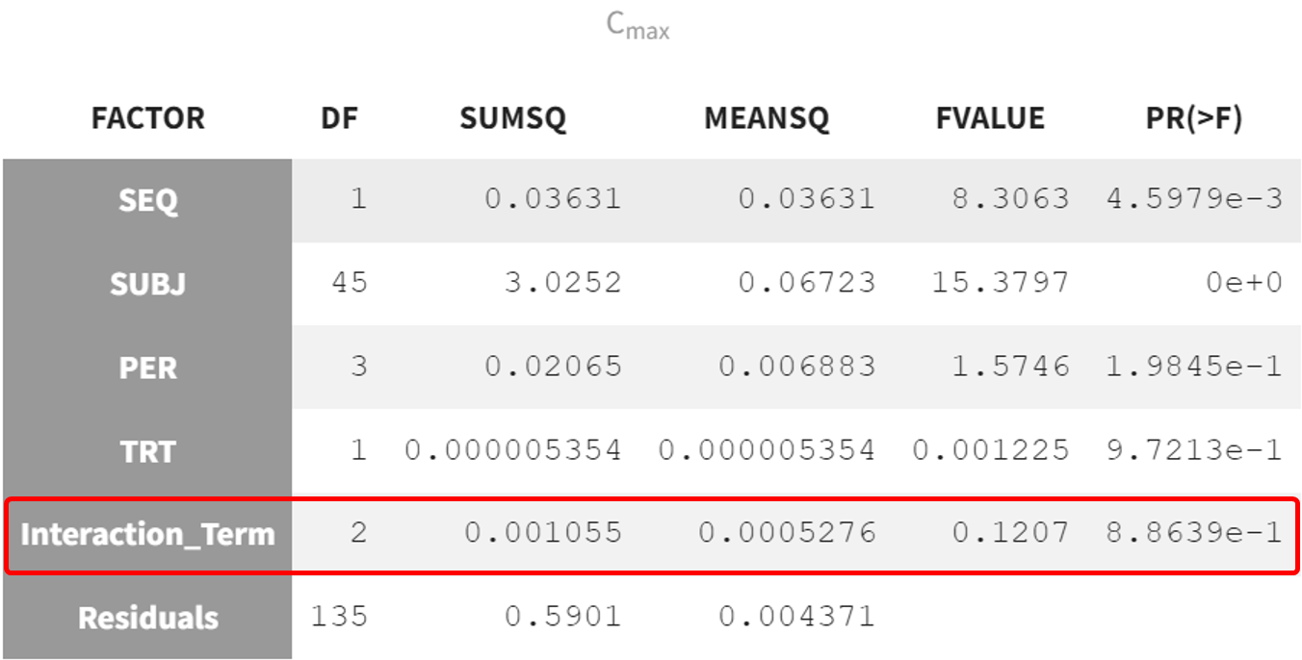This screenshot has height=660, width=1302.
Task: Click the PR(>F) column header
Action: [1194, 118]
